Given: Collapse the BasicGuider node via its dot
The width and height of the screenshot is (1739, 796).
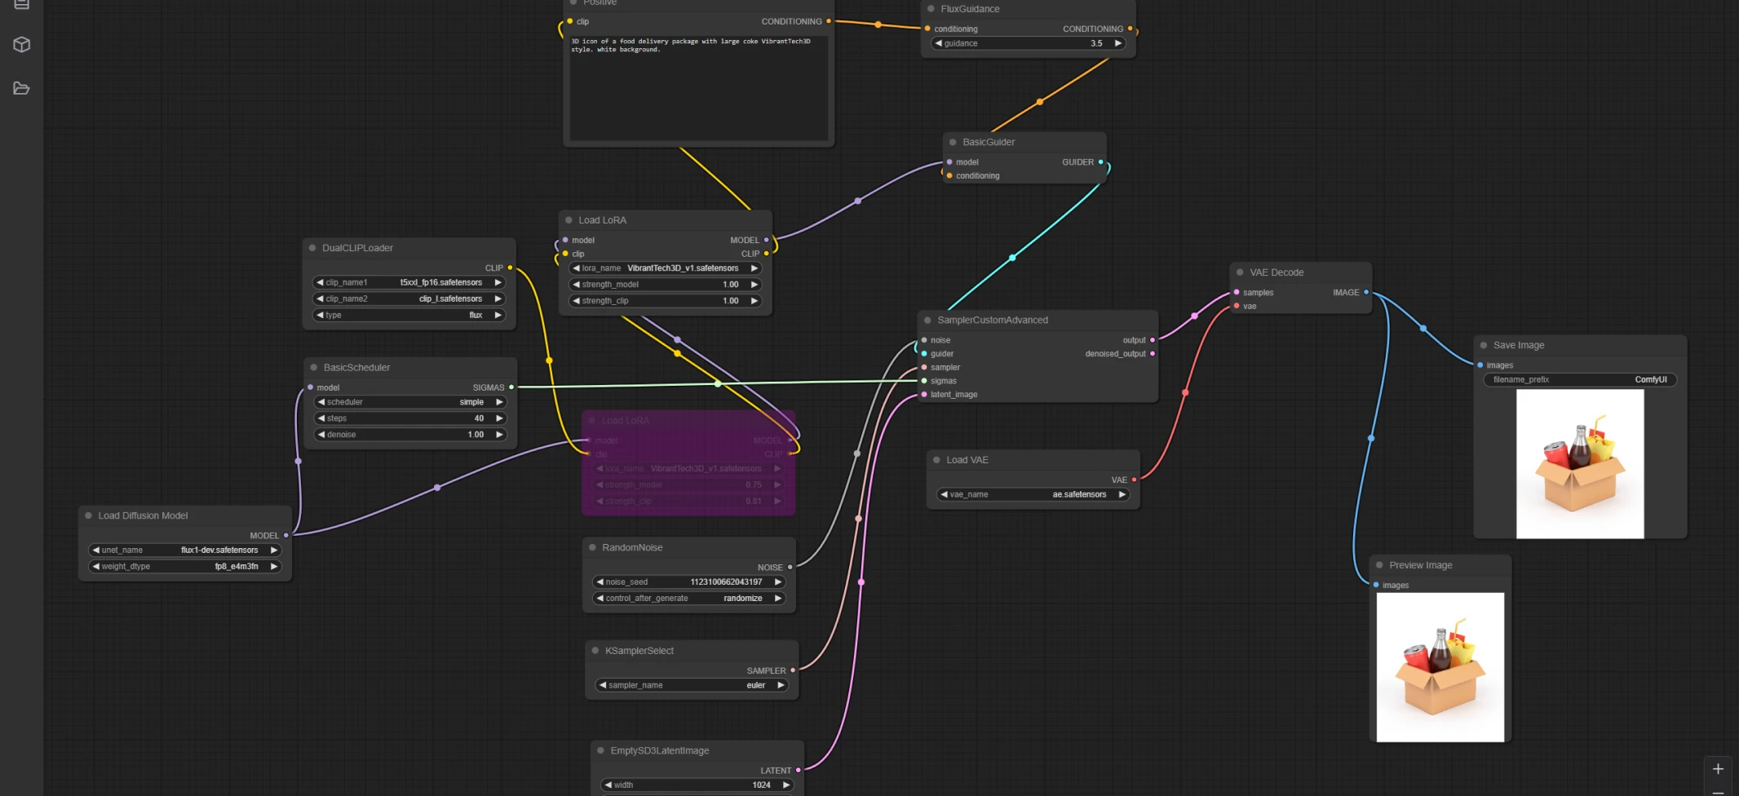Looking at the screenshot, I should click(x=953, y=142).
